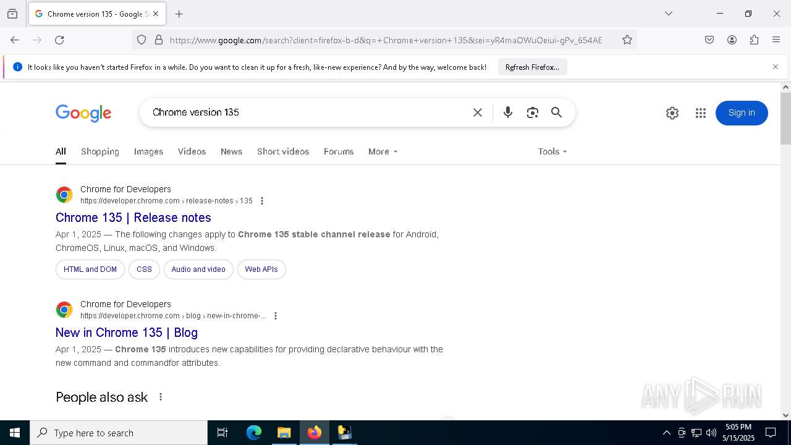Viewport: 791px width, 445px height.
Task: Open Firefox application hamburger menu
Action: point(776,40)
